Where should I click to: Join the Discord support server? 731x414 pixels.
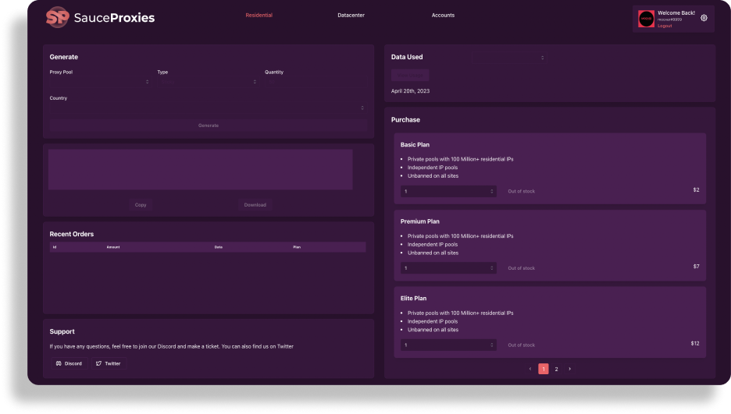pyautogui.click(x=69, y=363)
